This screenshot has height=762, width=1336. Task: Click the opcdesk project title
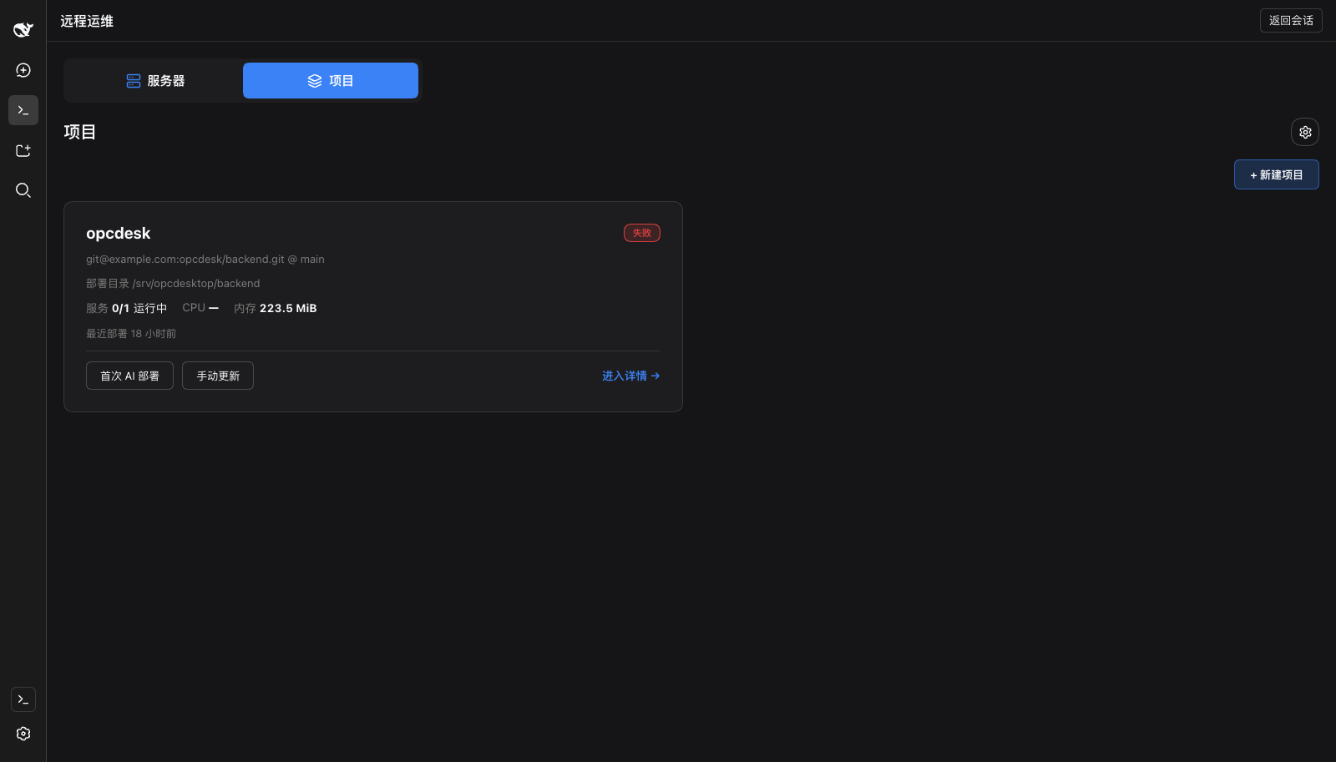tap(119, 234)
